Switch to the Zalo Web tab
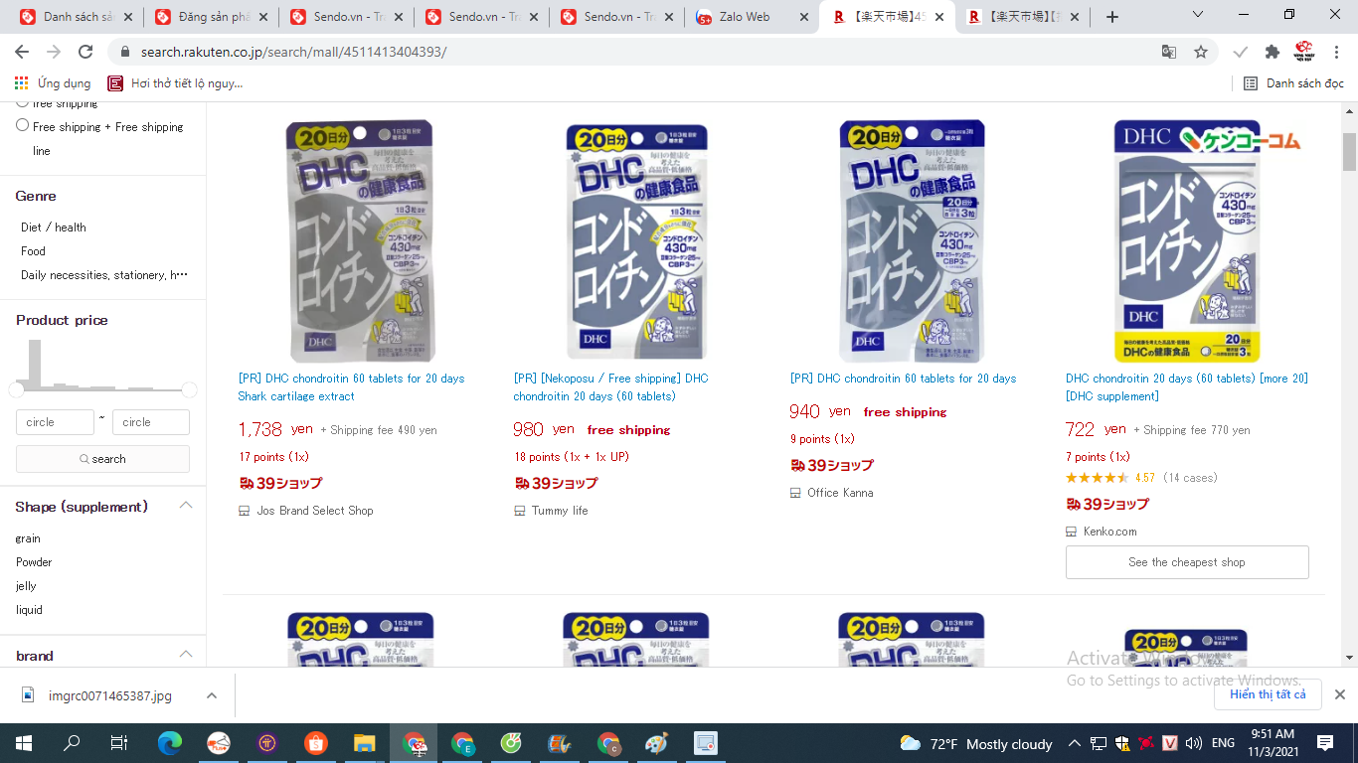The height and width of the screenshot is (763, 1358). coord(745,17)
